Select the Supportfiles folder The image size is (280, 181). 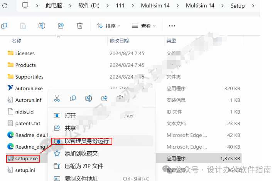(x=29, y=77)
